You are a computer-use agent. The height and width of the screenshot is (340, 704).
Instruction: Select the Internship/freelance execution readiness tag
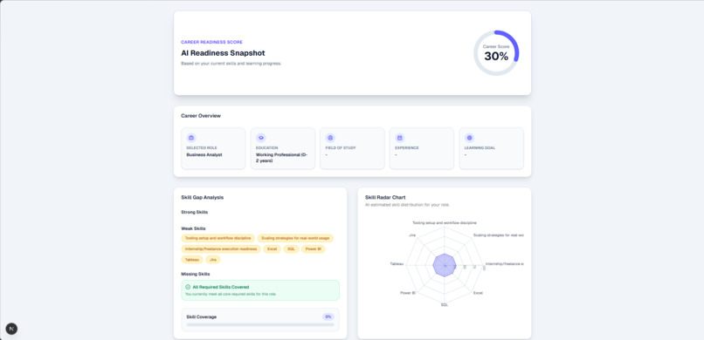pos(221,249)
